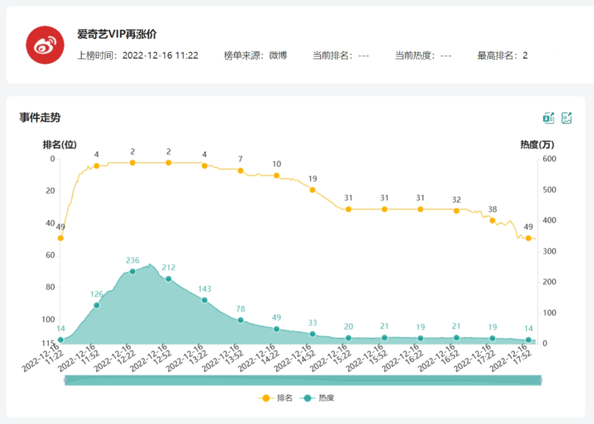Click the rank data point labeled 10
This screenshot has width=594, height=424.
tap(277, 176)
